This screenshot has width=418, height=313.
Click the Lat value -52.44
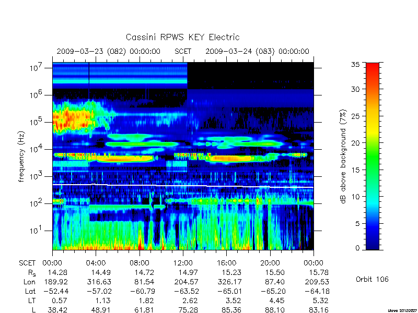coord(56,292)
